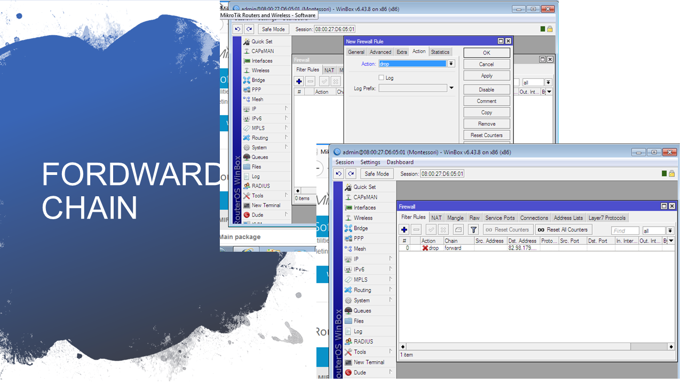683x384 pixels.
Task: Click the Comment icon in lower Firewall toolbar
Action: pos(458,230)
